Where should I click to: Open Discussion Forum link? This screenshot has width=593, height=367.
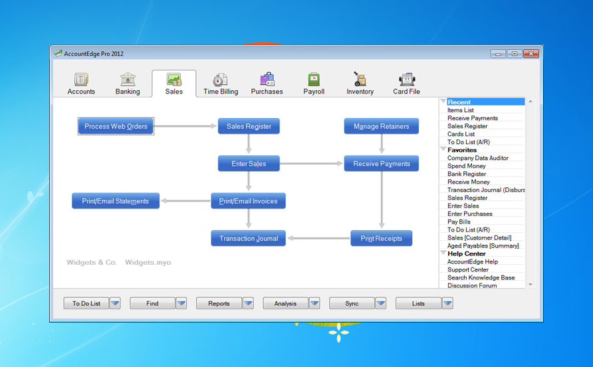point(473,285)
